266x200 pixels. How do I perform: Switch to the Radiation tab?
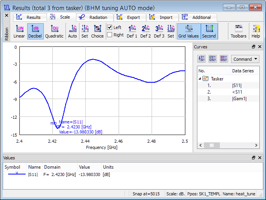click(94, 17)
